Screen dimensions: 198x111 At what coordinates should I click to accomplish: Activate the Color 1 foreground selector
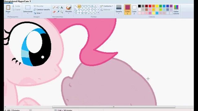coord(127,10)
